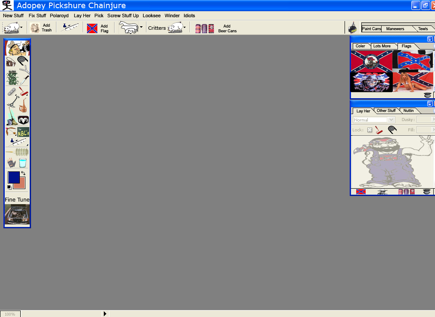The image size is (435, 317).
Task: Open the Polaroyd menu
Action: click(59, 16)
